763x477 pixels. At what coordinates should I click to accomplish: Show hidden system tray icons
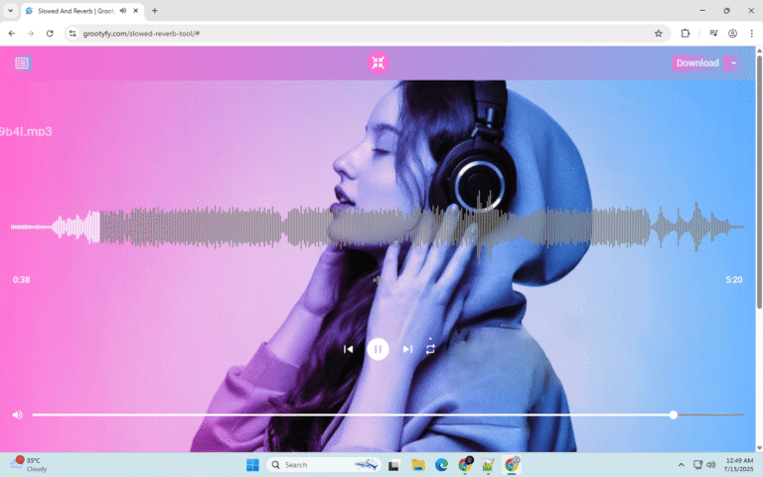[681, 464]
